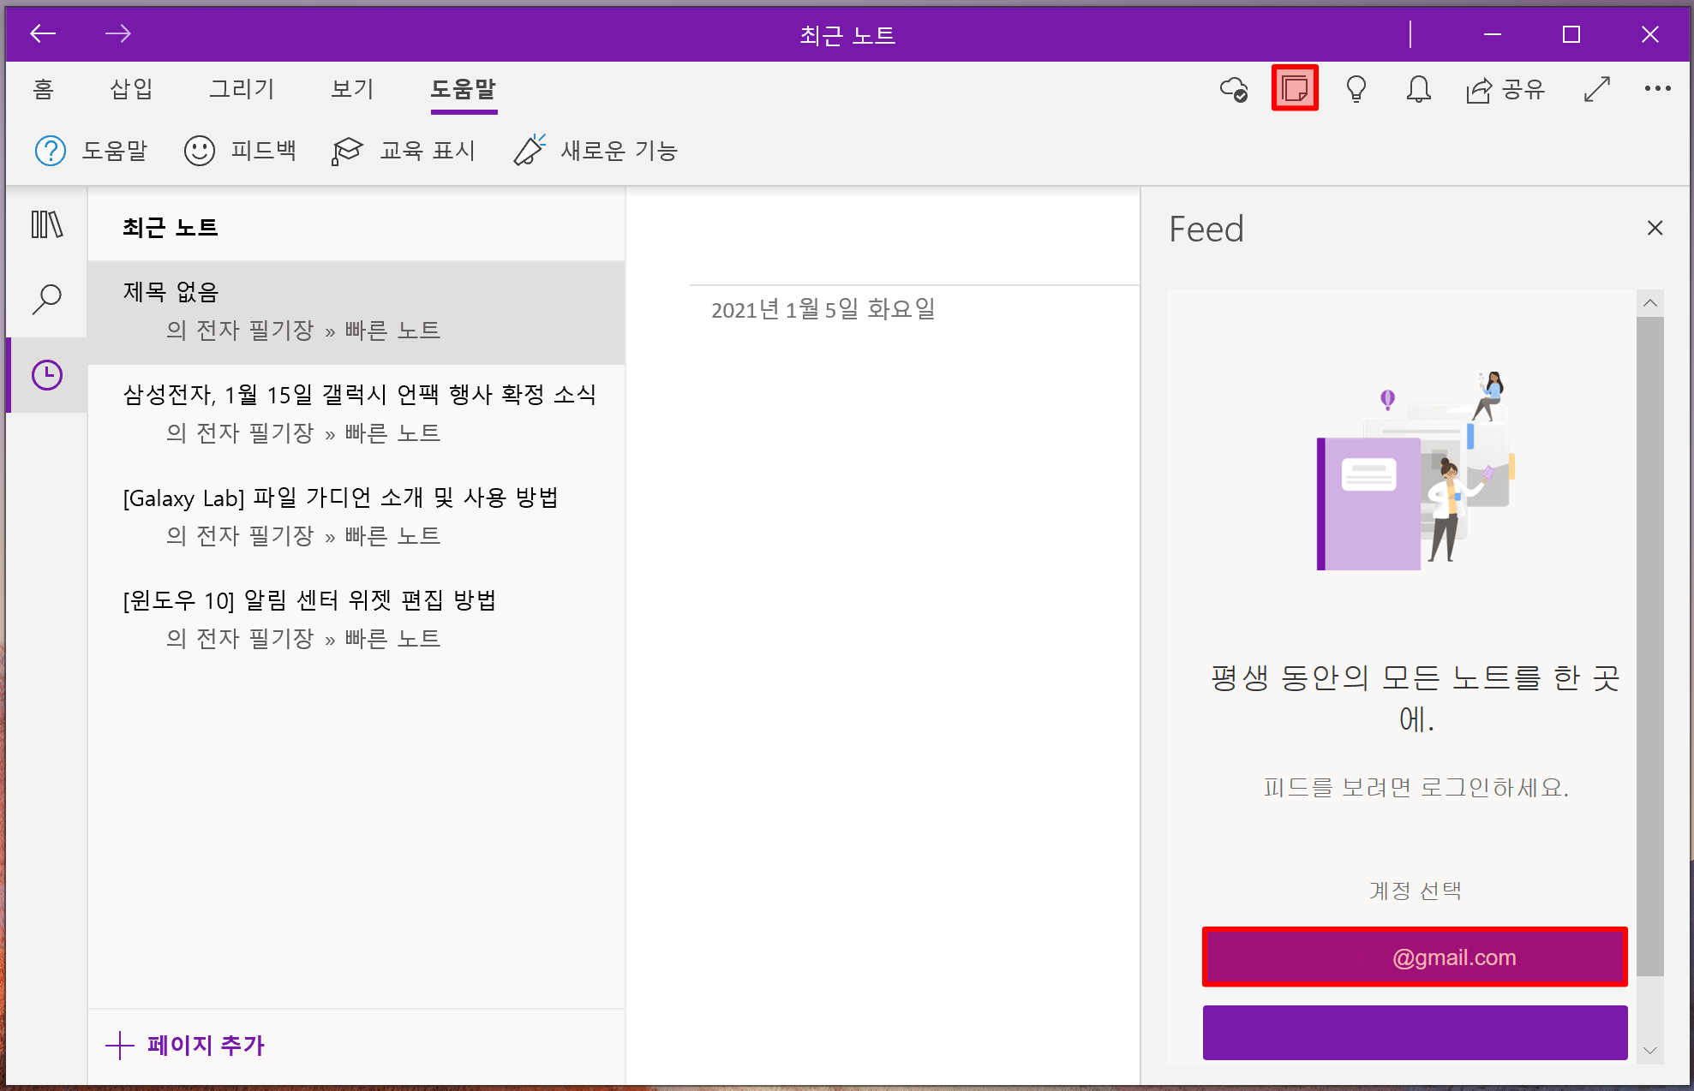This screenshot has width=1694, height=1091.
Task: Switch to the 삽입 tab
Action: pos(131,89)
